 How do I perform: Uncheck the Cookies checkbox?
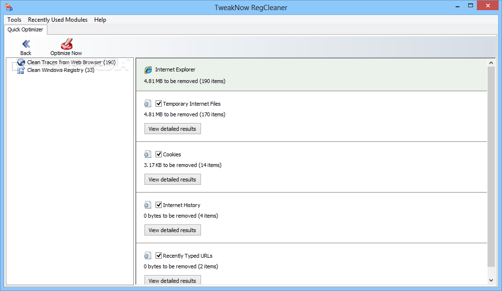pyautogui.click(x=158, y=154)
